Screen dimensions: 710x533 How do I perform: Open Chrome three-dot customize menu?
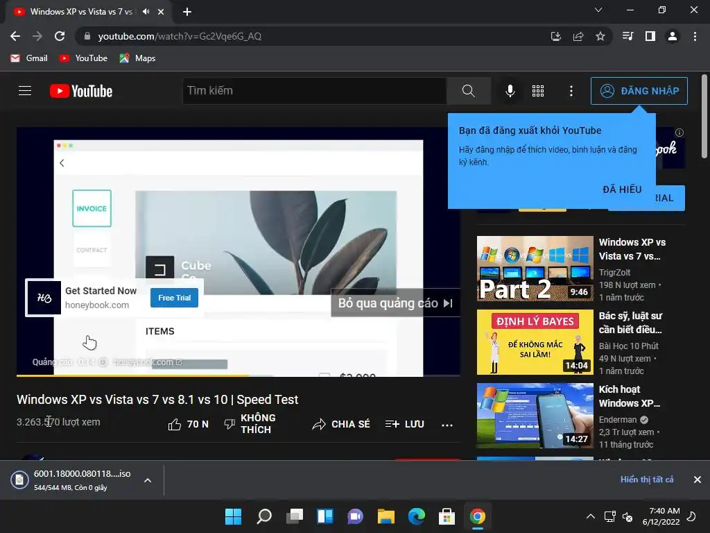[695, 36]
